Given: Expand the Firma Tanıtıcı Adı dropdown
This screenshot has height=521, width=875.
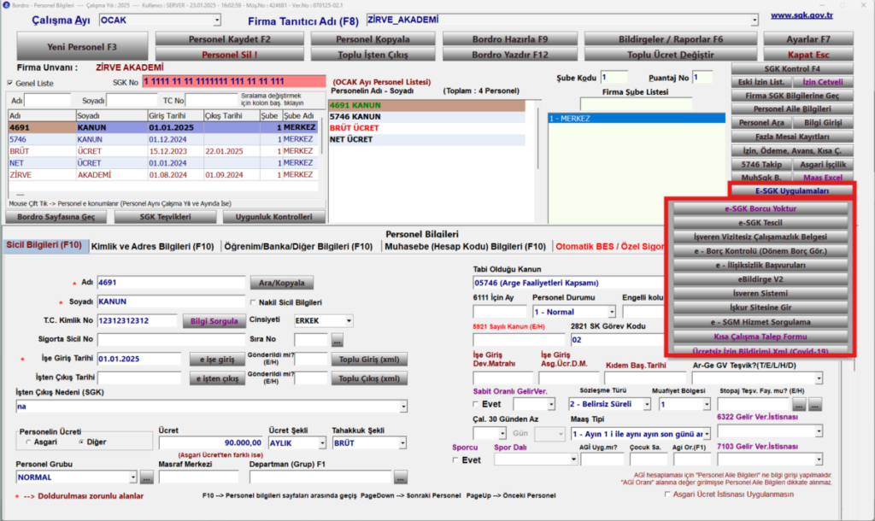Looking at the screenshot, I should point(754,20).
